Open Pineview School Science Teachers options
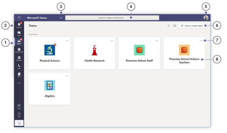Screen dimensions: 227x133 (202, 41)
